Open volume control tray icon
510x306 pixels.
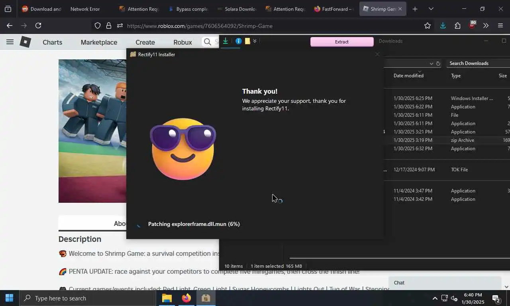454,298
